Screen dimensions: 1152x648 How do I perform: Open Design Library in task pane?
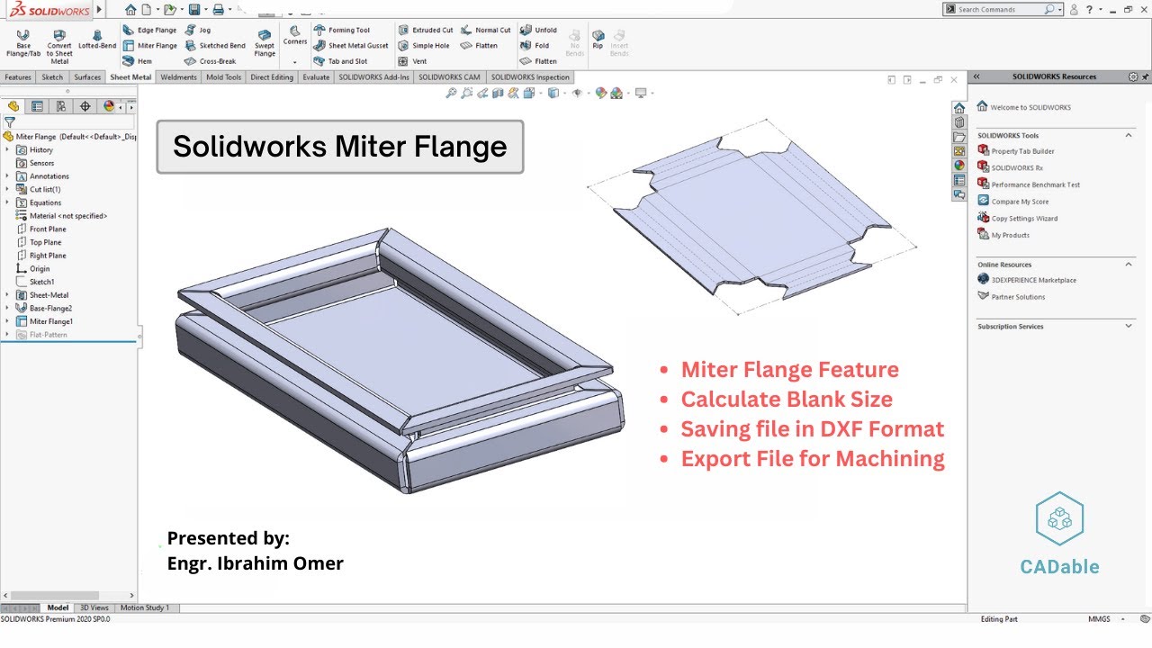pos(959,122)
